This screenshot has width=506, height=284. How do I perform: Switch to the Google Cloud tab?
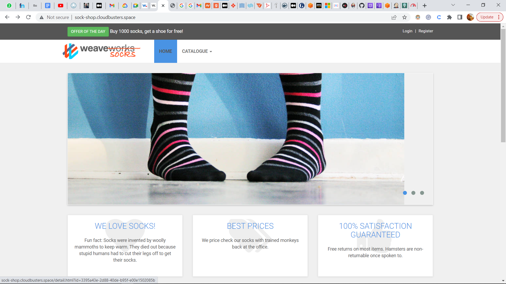[125, 6]
